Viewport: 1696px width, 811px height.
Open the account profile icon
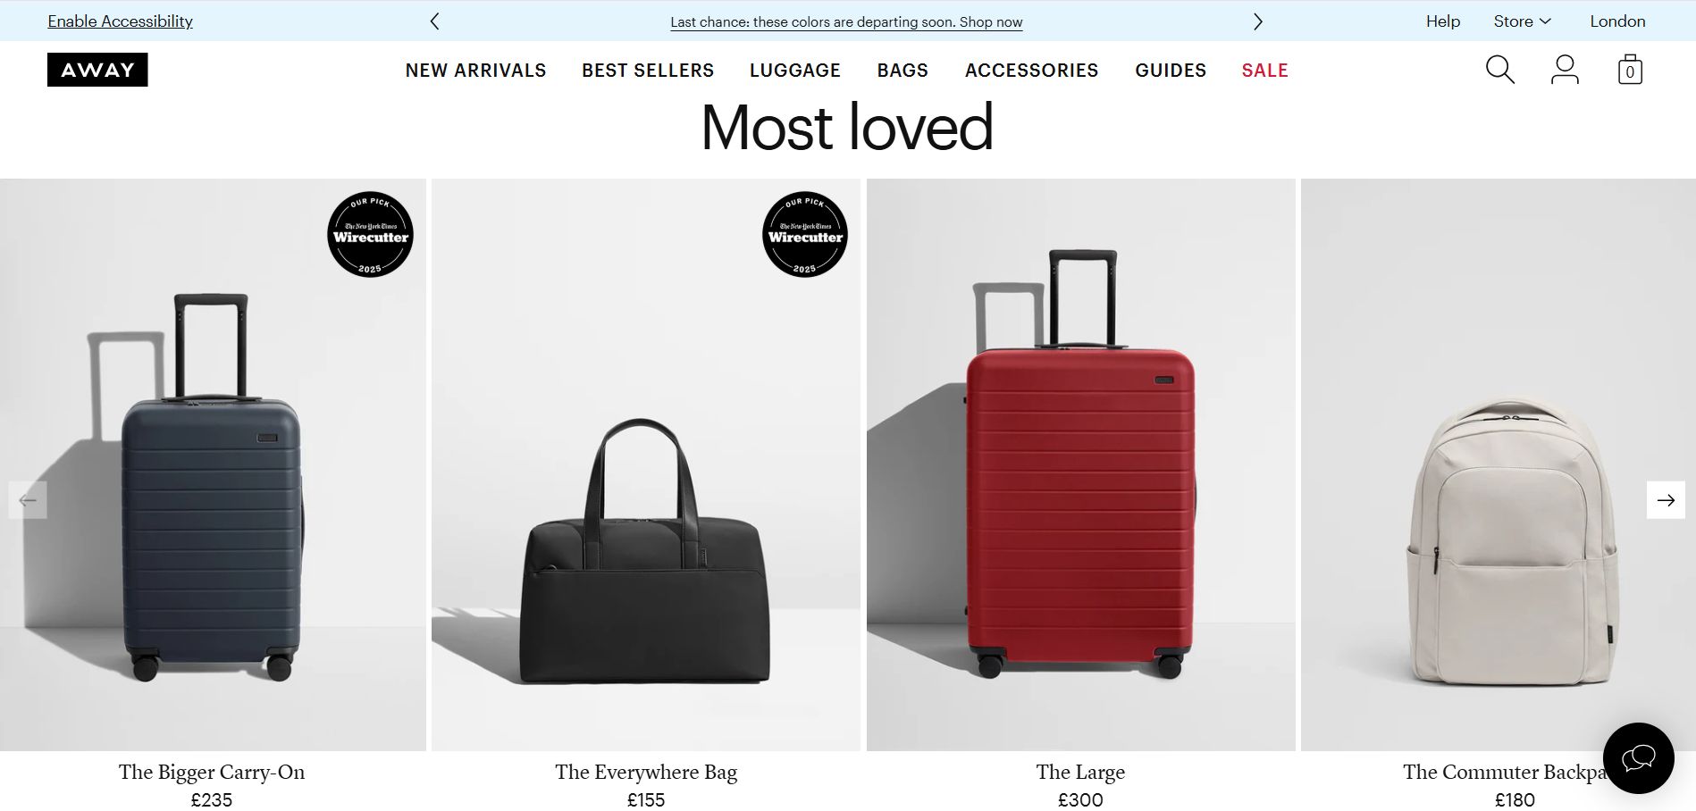tap(1565, 70)
